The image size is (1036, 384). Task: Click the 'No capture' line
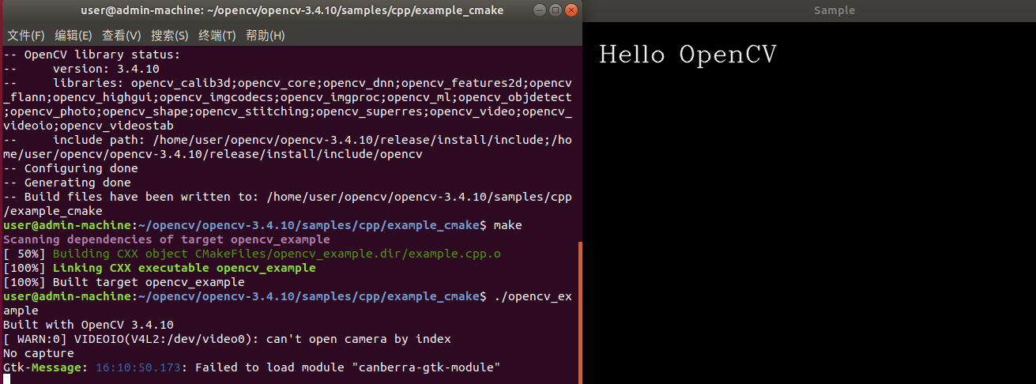39,353
